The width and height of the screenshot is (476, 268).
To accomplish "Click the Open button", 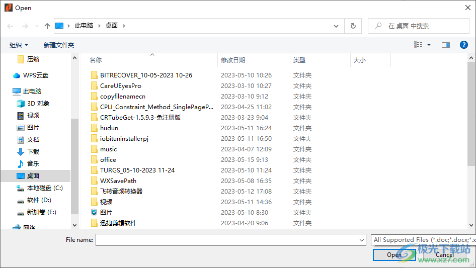I will click(x=394, y=255).
